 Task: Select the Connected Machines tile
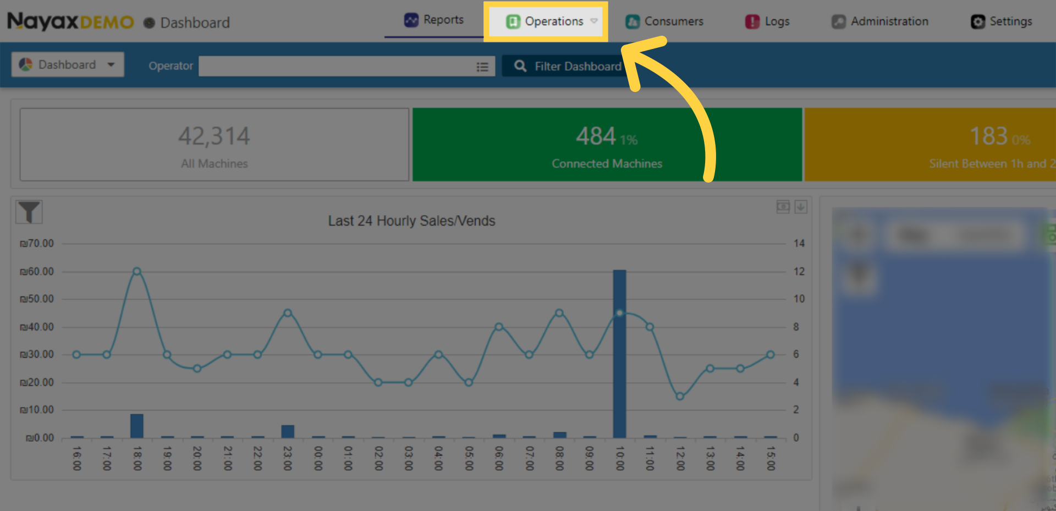coord(607,144)
